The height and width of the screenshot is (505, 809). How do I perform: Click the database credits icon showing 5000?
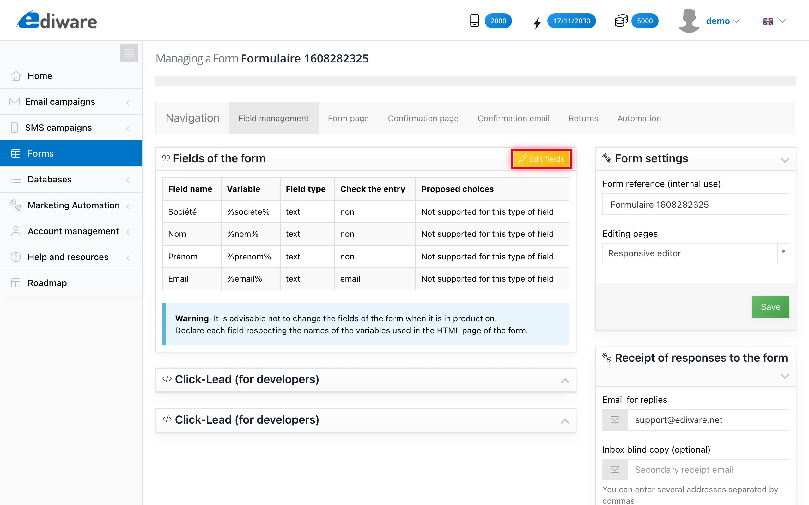(621, 21)
